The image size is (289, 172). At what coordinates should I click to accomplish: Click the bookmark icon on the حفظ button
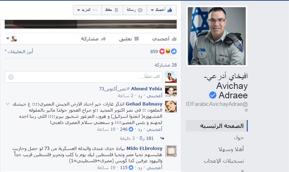point(116,10)
